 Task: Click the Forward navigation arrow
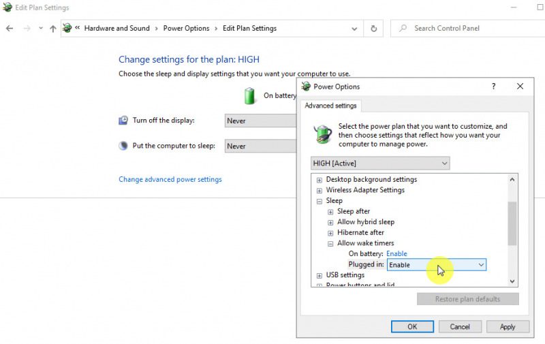(27, 29)
